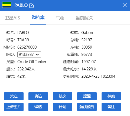This screenshot has width=130, height=116.
Task: Close the PABLO ship info panel
Action: coord(125,5)
